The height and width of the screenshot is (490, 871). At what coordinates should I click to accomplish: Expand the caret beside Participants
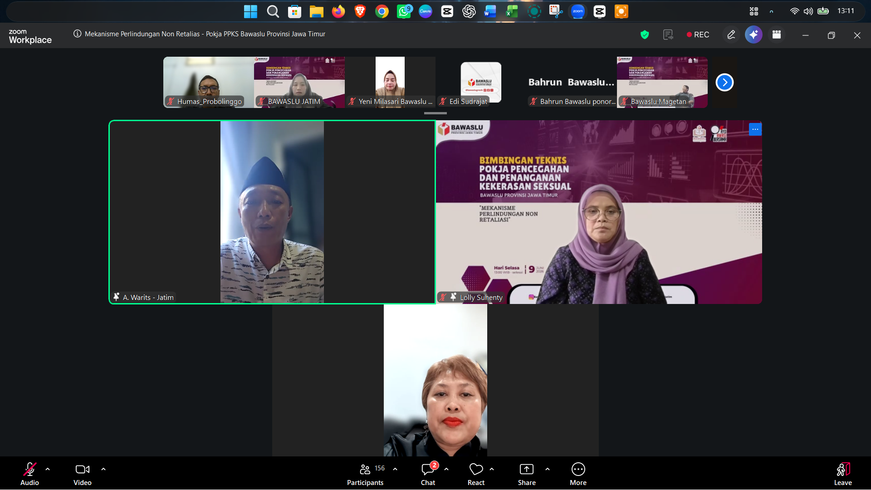click(395, 469)
